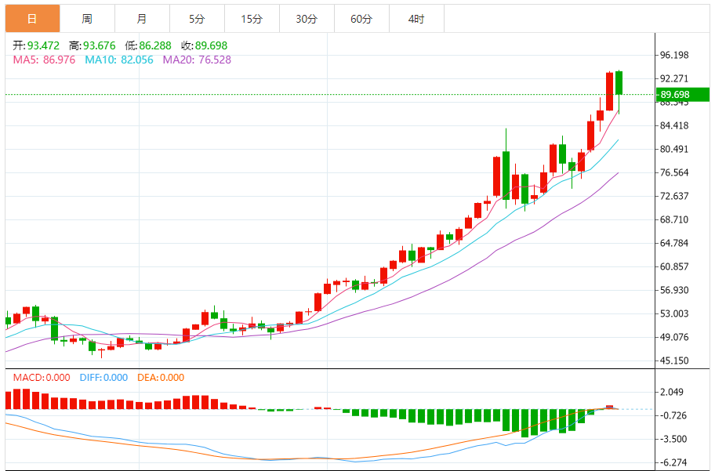Click the MA20 indicator label
This screenshot has width=715, height=471.
pyautogui.click(x=197, y=60)
